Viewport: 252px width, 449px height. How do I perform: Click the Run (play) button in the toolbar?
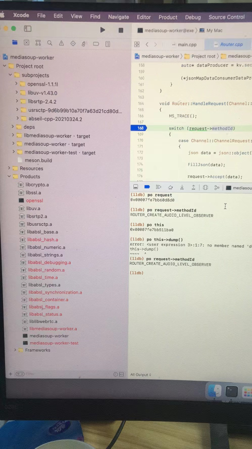pos(103,30)
